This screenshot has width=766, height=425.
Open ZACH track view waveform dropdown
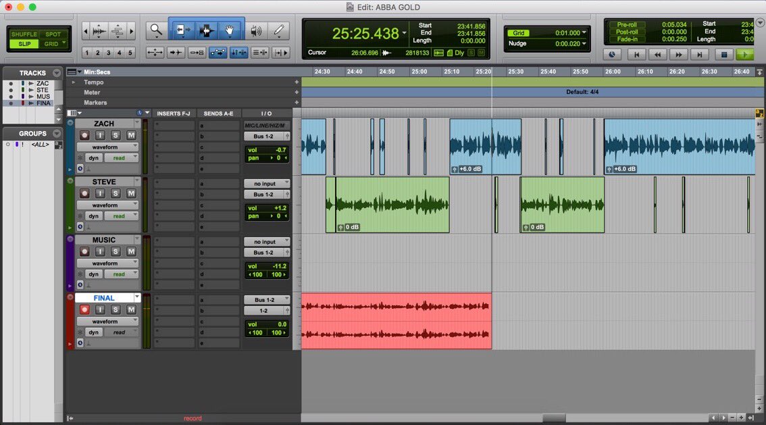click(x=108, y=147)
